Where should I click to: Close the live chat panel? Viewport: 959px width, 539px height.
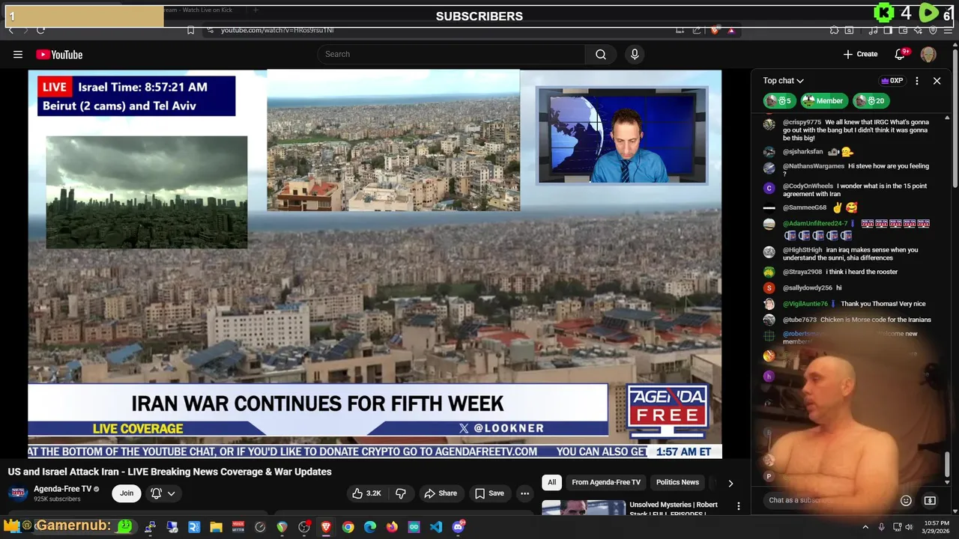click(x=937, y=81)
